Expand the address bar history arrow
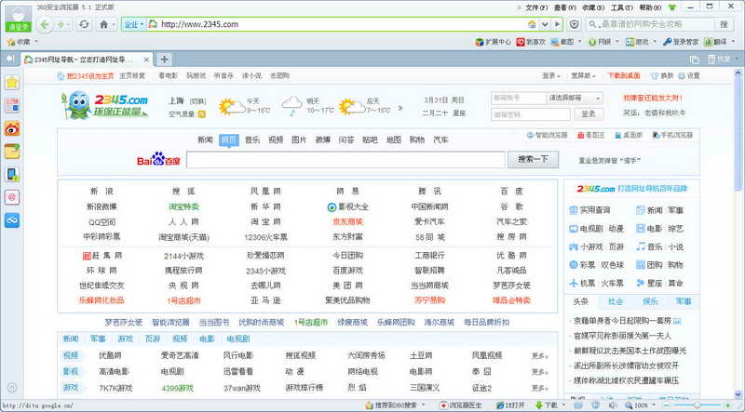The width and height of the screenshot is (745, 412). pos(545,24)
